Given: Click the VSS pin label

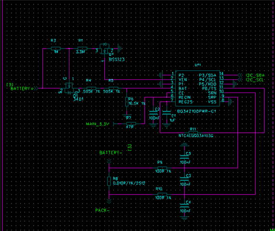Looking at the screenshot, I should click(x=212, y=102).
